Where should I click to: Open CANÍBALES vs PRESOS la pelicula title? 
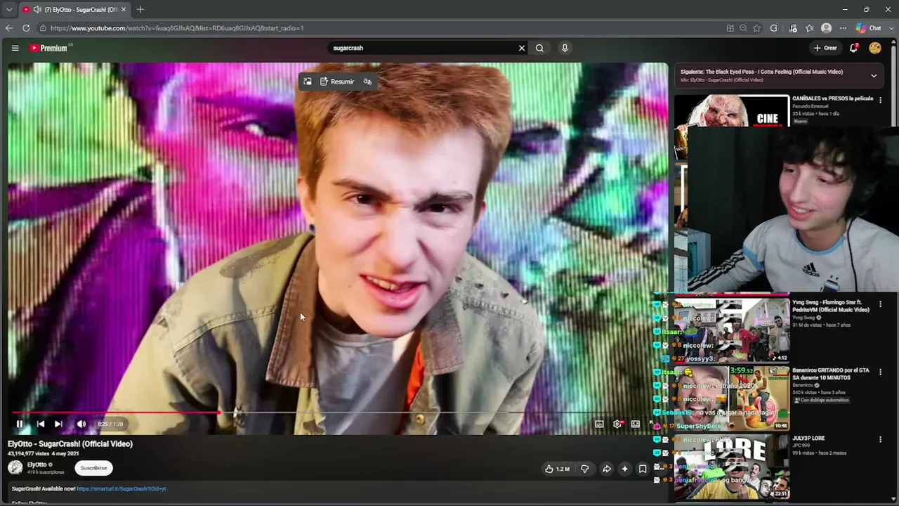[832, 98]
